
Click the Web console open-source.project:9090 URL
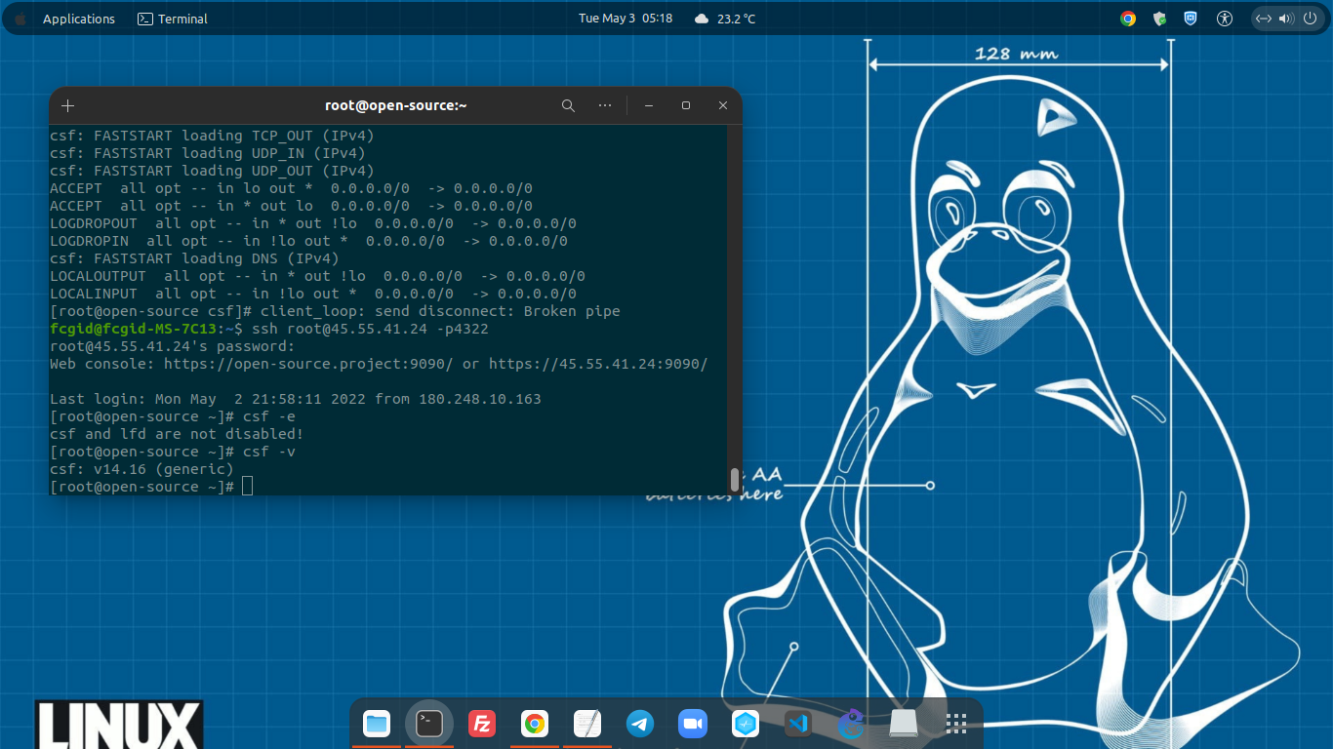(x=308, y=364)
